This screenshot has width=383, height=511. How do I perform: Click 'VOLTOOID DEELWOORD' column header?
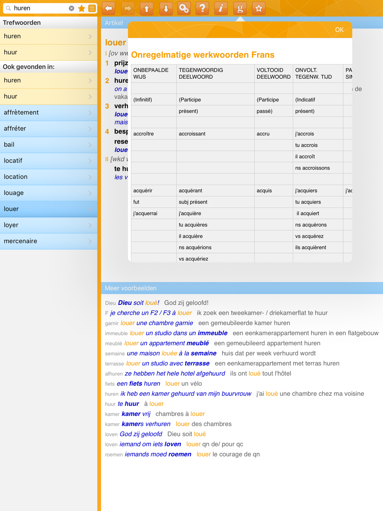point(273,74)
